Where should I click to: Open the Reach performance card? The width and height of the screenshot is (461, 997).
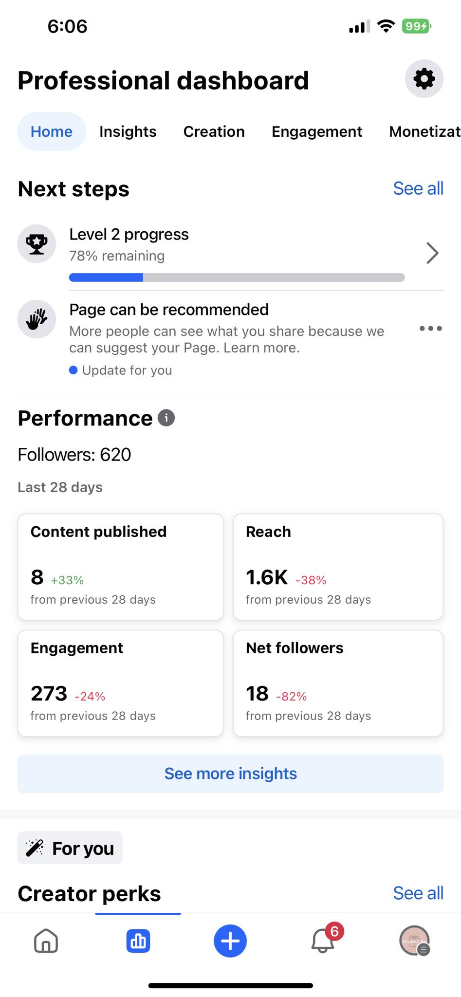pyautogui.click(x=338, y=567)
